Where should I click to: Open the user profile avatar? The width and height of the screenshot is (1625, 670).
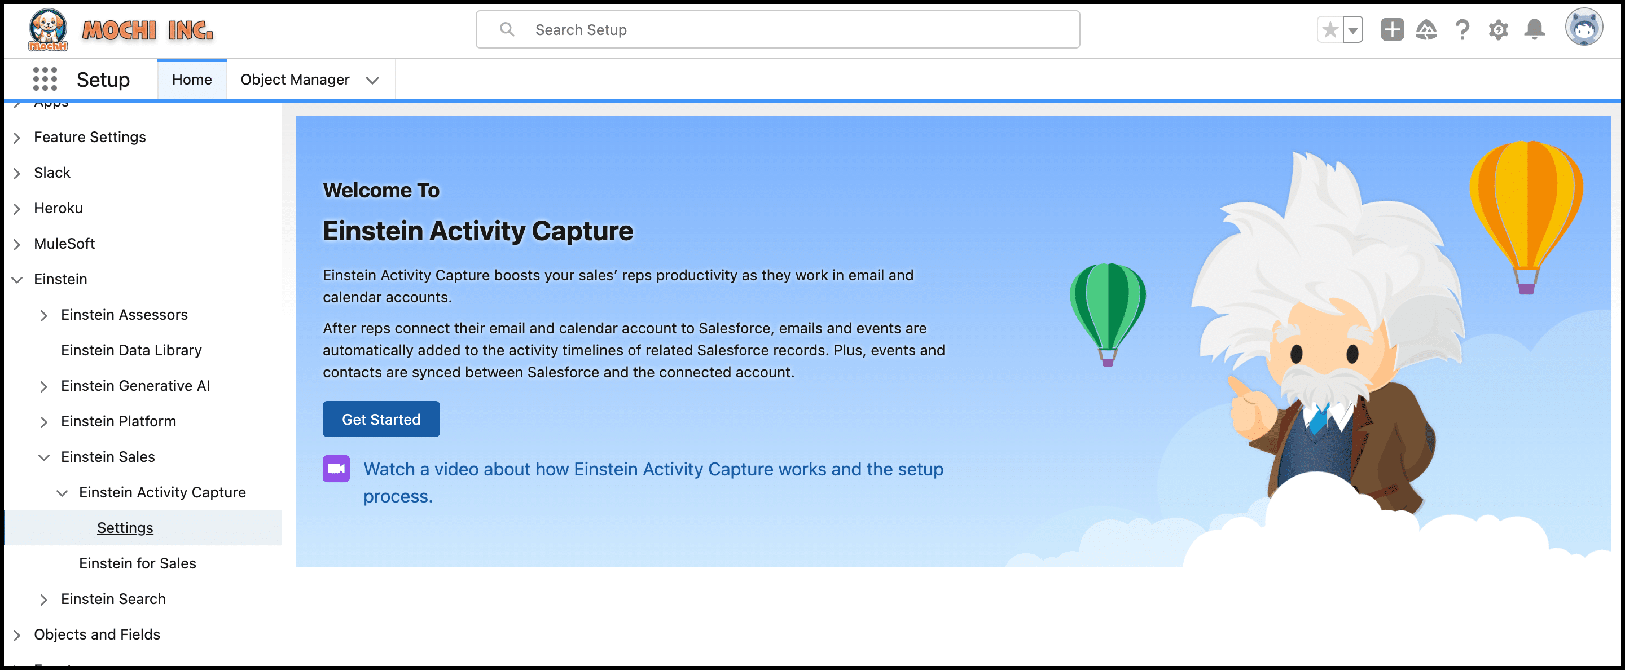[x=1583, y=28]
